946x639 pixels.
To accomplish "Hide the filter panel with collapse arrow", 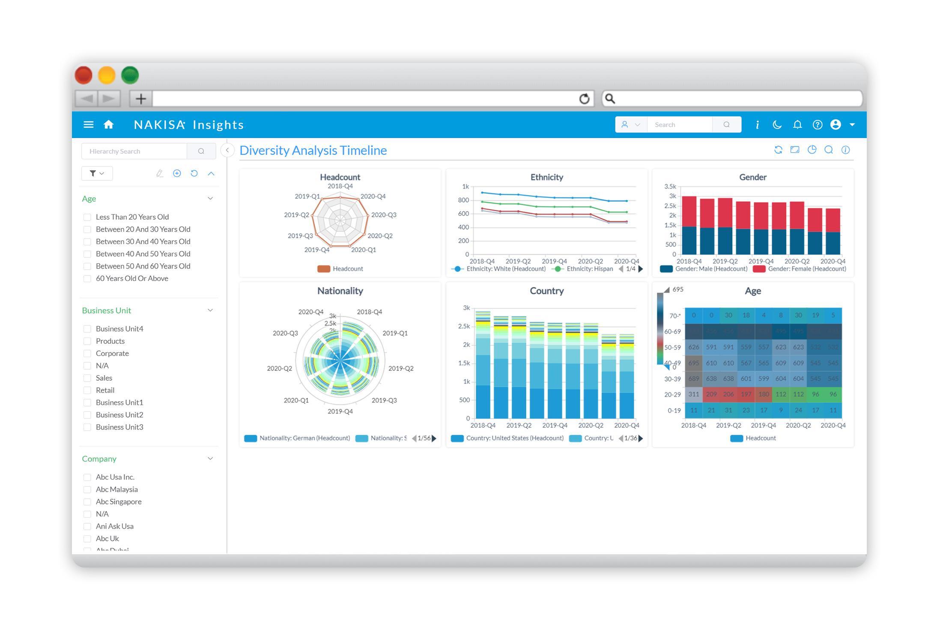I will (227, 150).
